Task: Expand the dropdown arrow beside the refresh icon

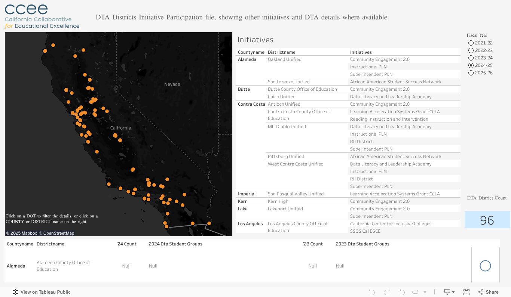Action: click(x=425, y=292)
